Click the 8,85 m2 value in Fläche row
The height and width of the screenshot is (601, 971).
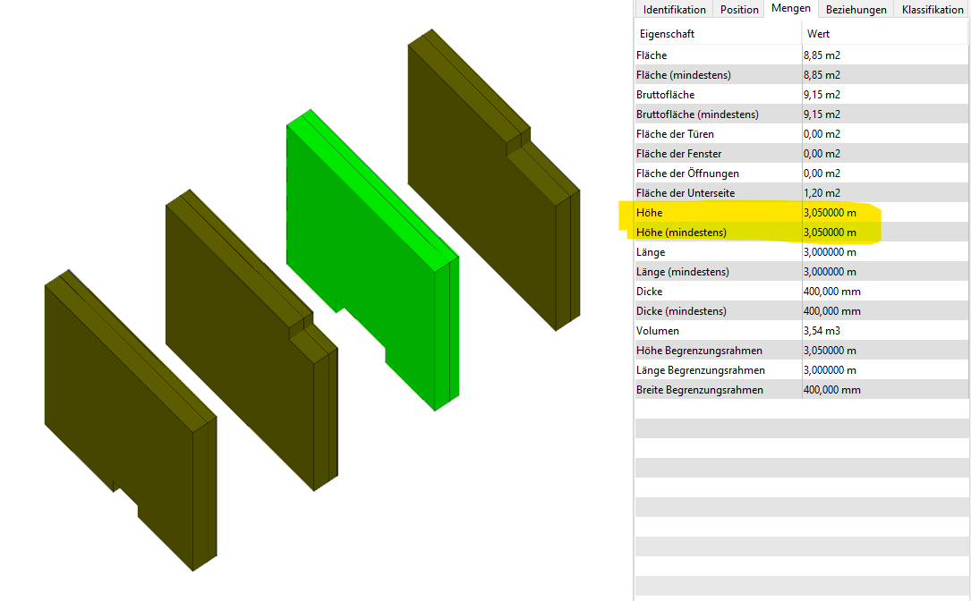[x=822, y=55]
